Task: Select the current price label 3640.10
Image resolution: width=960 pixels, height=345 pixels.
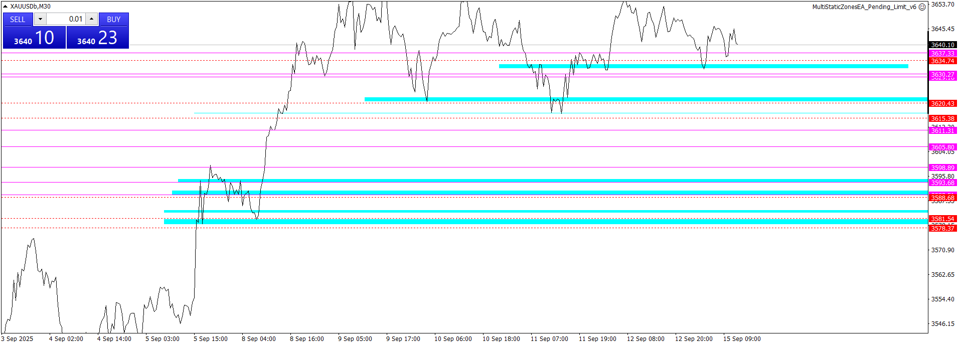Action: point(943,45)
